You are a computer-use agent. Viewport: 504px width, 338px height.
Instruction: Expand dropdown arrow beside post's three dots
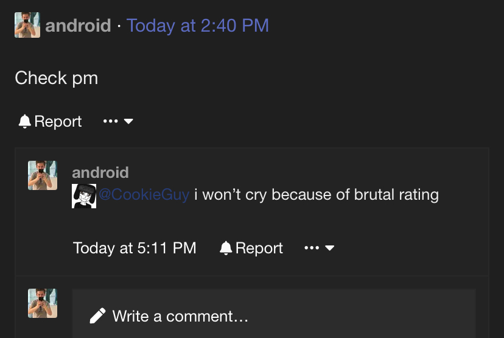128,121
